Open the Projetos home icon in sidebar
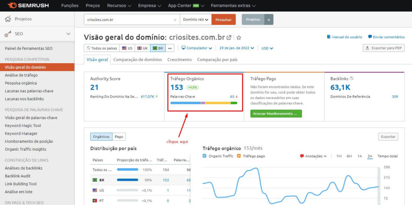 [8, 19]
